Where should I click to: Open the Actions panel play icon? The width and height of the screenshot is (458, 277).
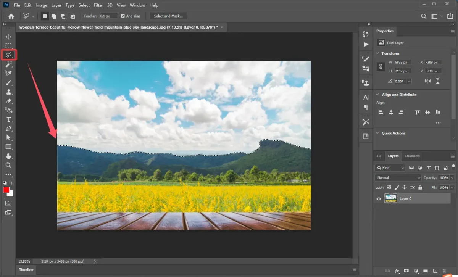click(366, 44)
